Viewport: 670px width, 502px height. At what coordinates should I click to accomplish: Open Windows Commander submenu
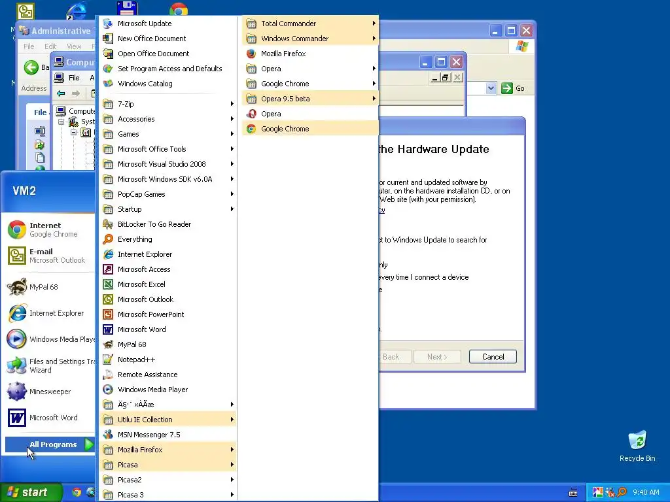click(x=310, y=39)
